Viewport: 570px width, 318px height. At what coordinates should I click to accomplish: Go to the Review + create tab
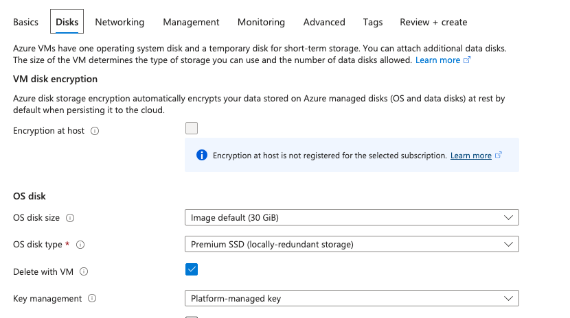tap(433, 22)
